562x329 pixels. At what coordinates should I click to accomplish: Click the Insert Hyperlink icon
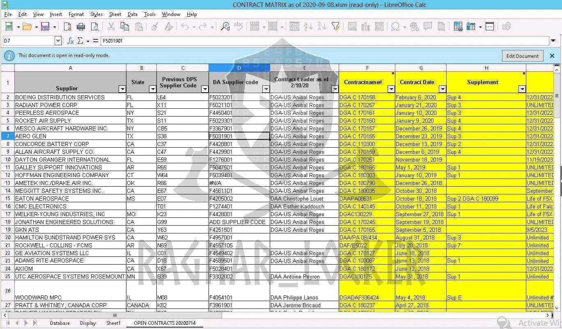point(414,27)
